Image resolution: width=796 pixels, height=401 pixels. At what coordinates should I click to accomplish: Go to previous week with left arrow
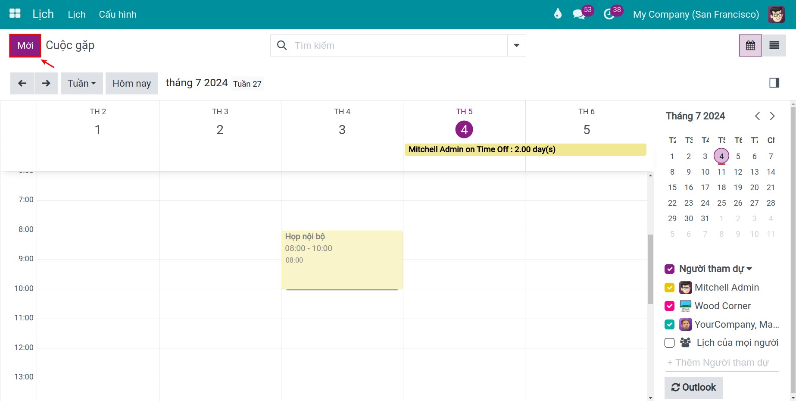[x=22, y=83]
